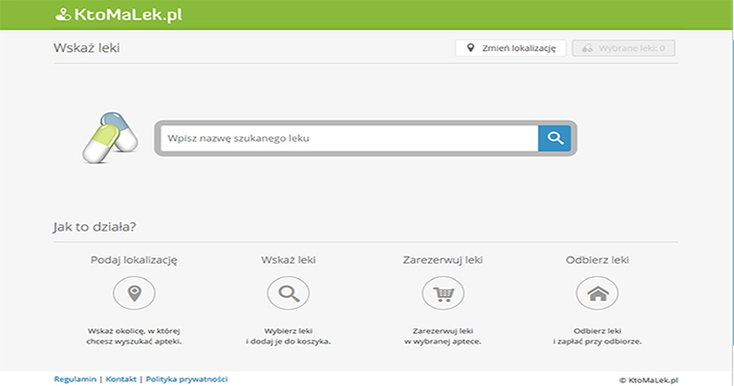This screenshot has width=734, height=386.
Task: Click the house icon for Odbierz leki
Action: (597, 291)
